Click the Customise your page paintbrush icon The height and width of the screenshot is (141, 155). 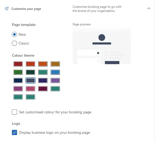[x=7, y=9]
